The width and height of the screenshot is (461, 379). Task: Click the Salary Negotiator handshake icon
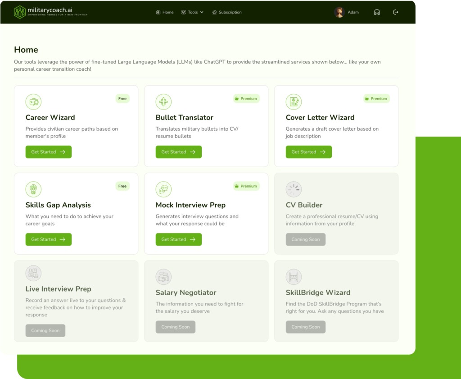pos(163,277)
